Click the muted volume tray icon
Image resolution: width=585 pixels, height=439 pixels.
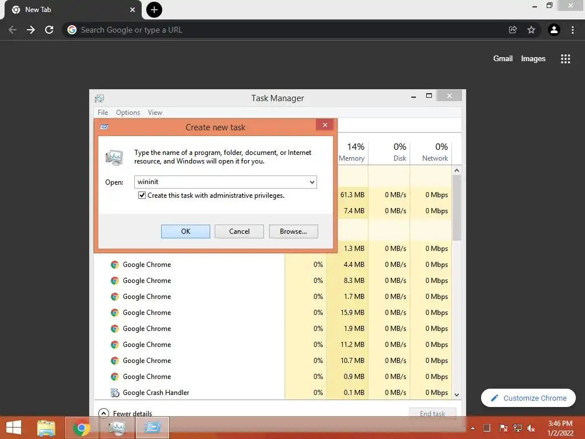[531, 428]
